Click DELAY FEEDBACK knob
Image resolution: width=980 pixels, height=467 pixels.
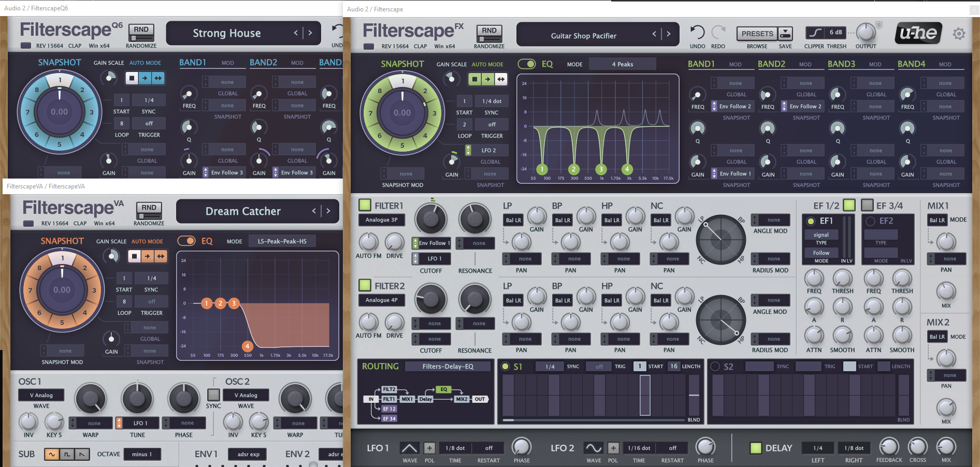pos(889,447)
